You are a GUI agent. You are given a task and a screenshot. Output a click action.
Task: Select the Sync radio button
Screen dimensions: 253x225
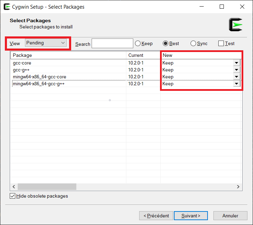click(199, 43)
